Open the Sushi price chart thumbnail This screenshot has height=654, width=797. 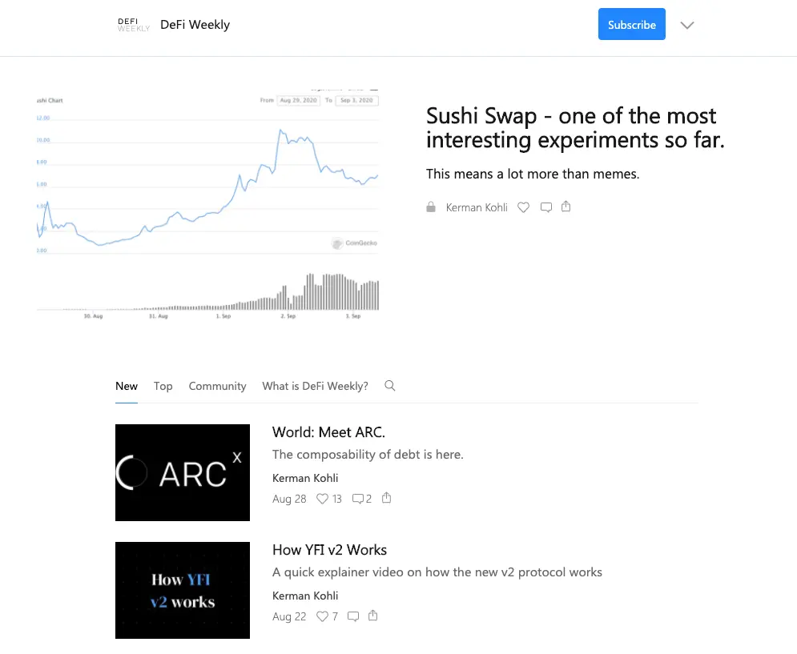click(x=208, y=203)
